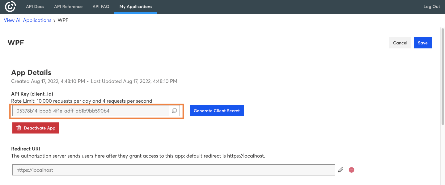Copy the API key to clipboard

click(x=174, y=111)
